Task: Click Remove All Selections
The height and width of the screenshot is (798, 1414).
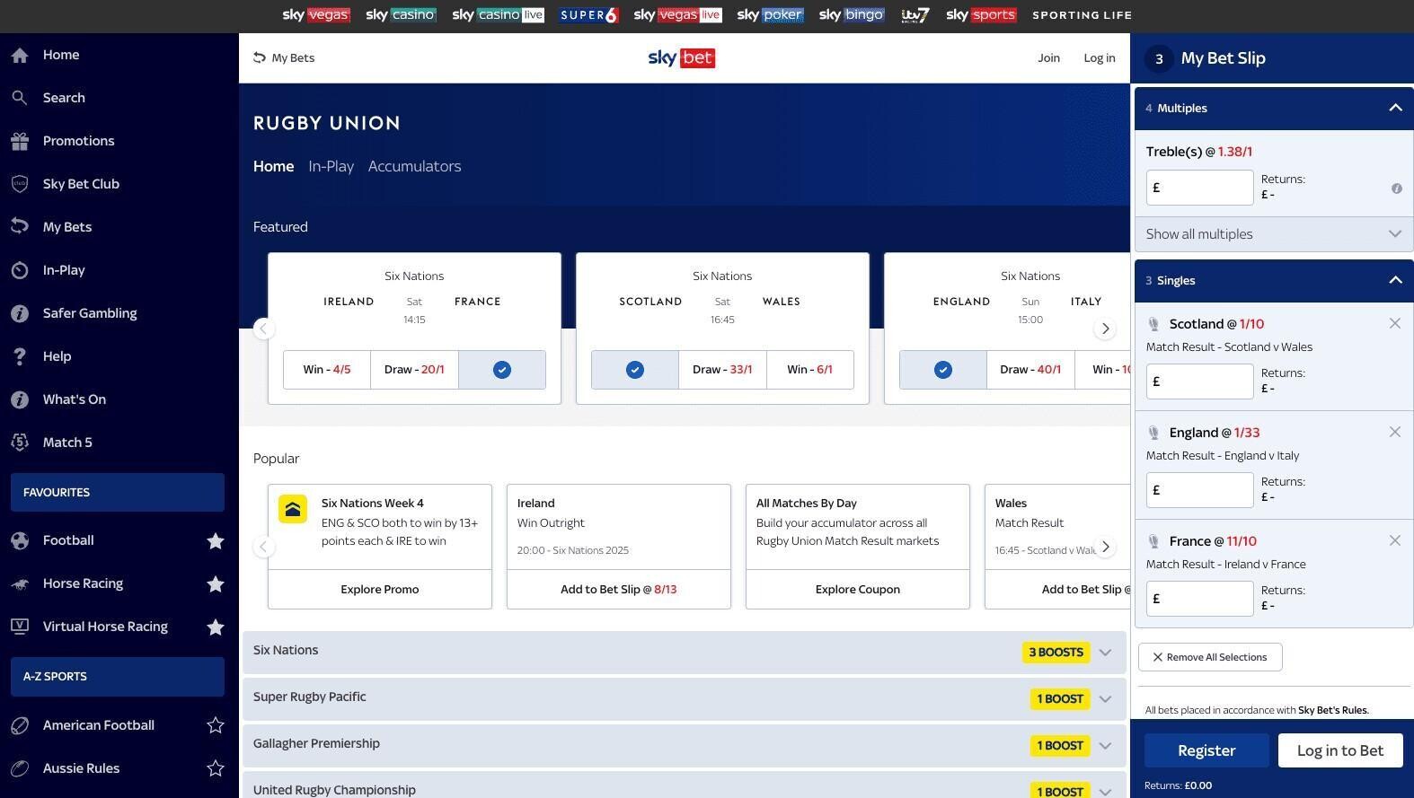Action: coord(1210,657)
